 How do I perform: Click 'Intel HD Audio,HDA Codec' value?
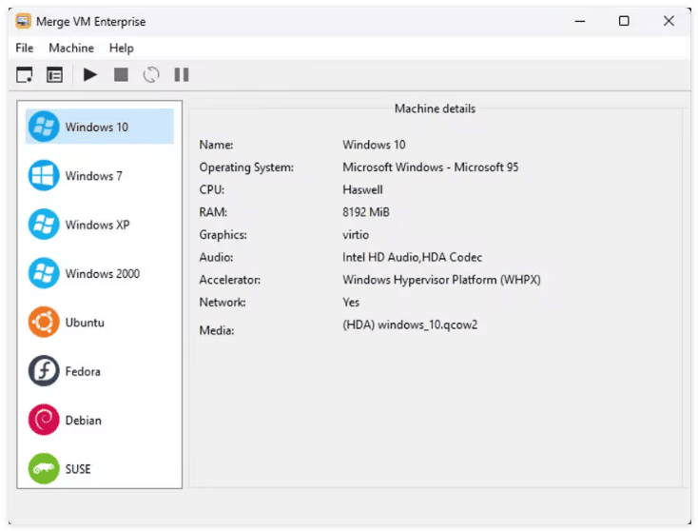412,257
